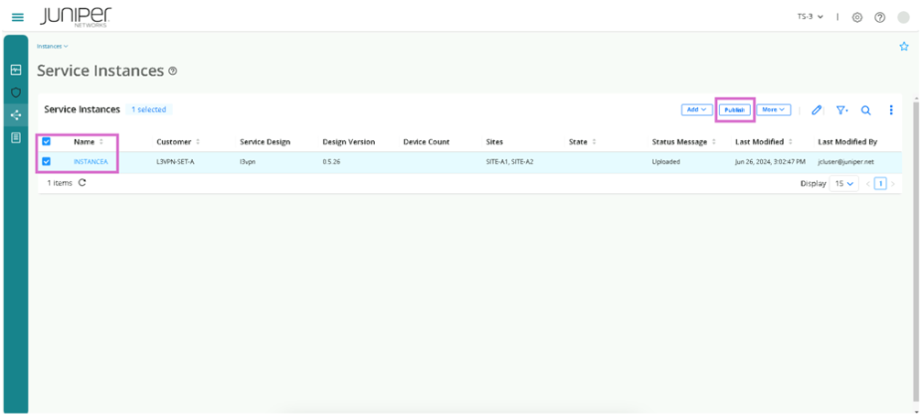Viewport: 922px width, 419px height.
Task: Click the 1 items count label
Action: (59, 183)
